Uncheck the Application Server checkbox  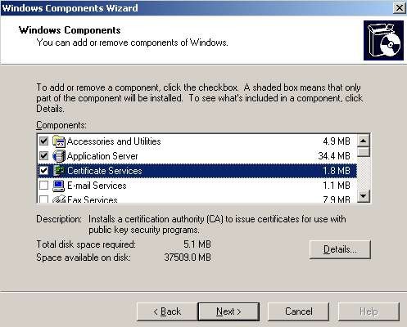(43, 156)
